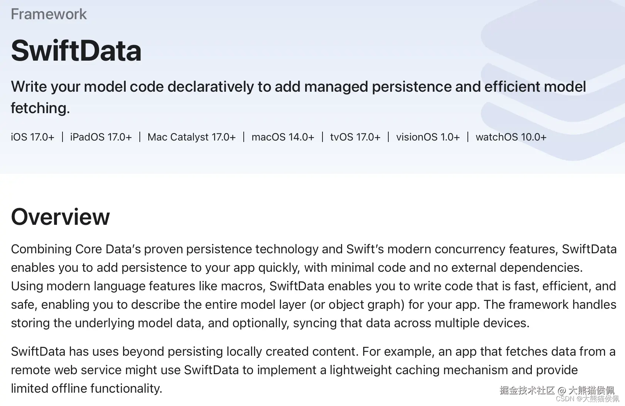Image resolution: width=625 pixels, height=406 pixels.
Task: Click the Overview section heading
Action: pos(60,217)
